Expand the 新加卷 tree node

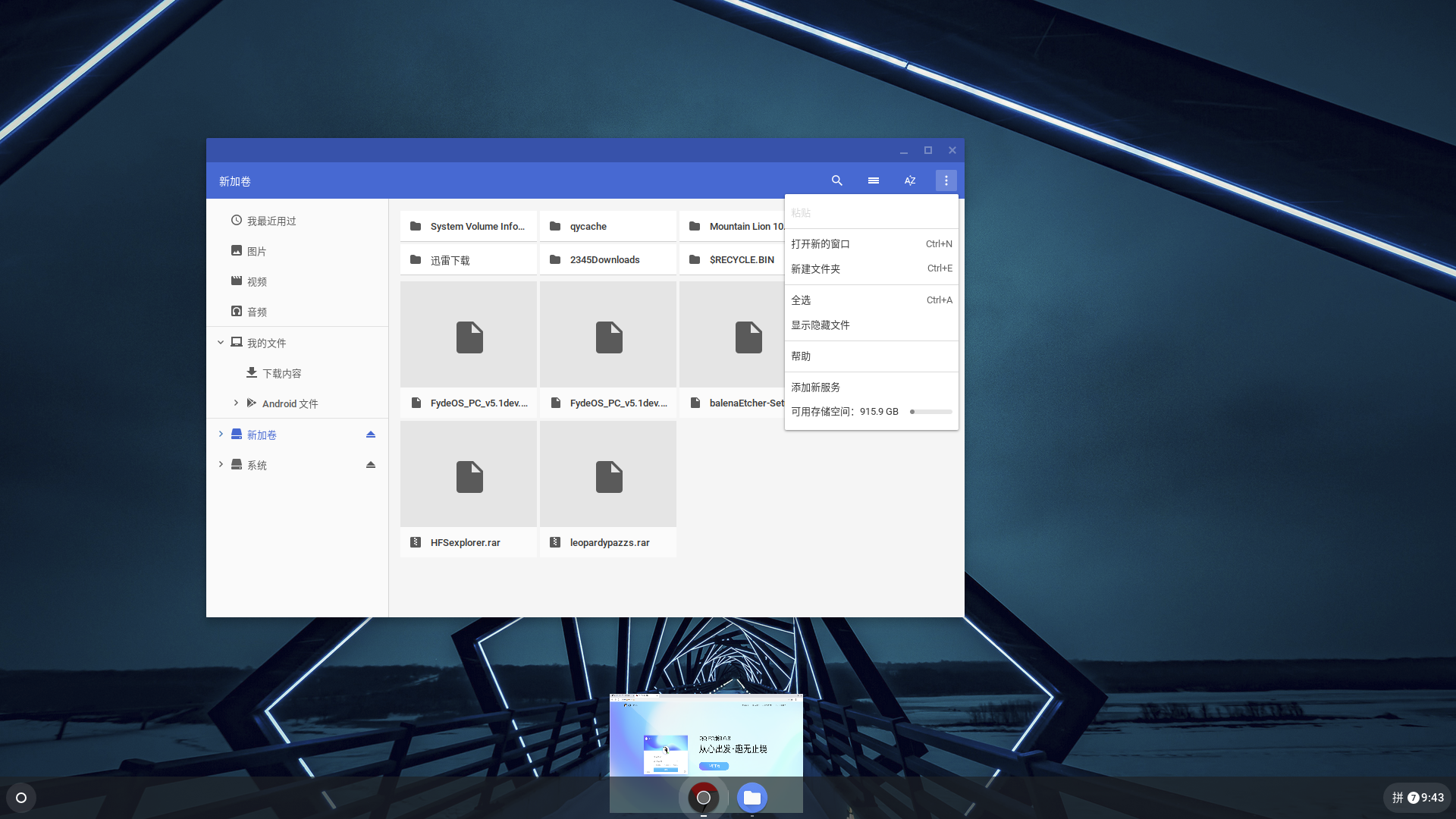click(x=221, y=435)
